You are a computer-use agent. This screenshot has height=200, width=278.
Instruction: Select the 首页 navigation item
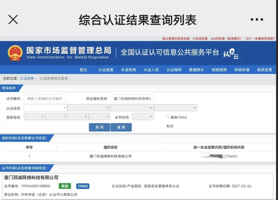83,69
